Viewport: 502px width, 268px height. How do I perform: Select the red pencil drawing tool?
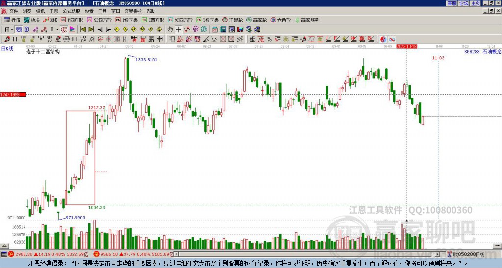[x=7, y=39]
